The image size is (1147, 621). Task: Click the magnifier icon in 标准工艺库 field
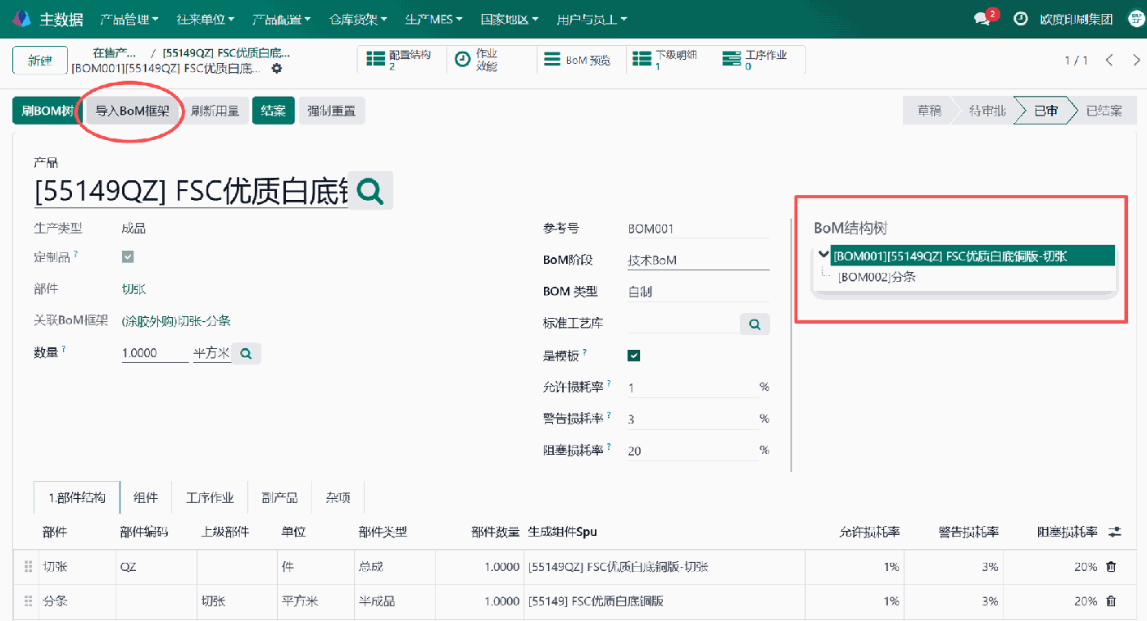click(754, 323)
